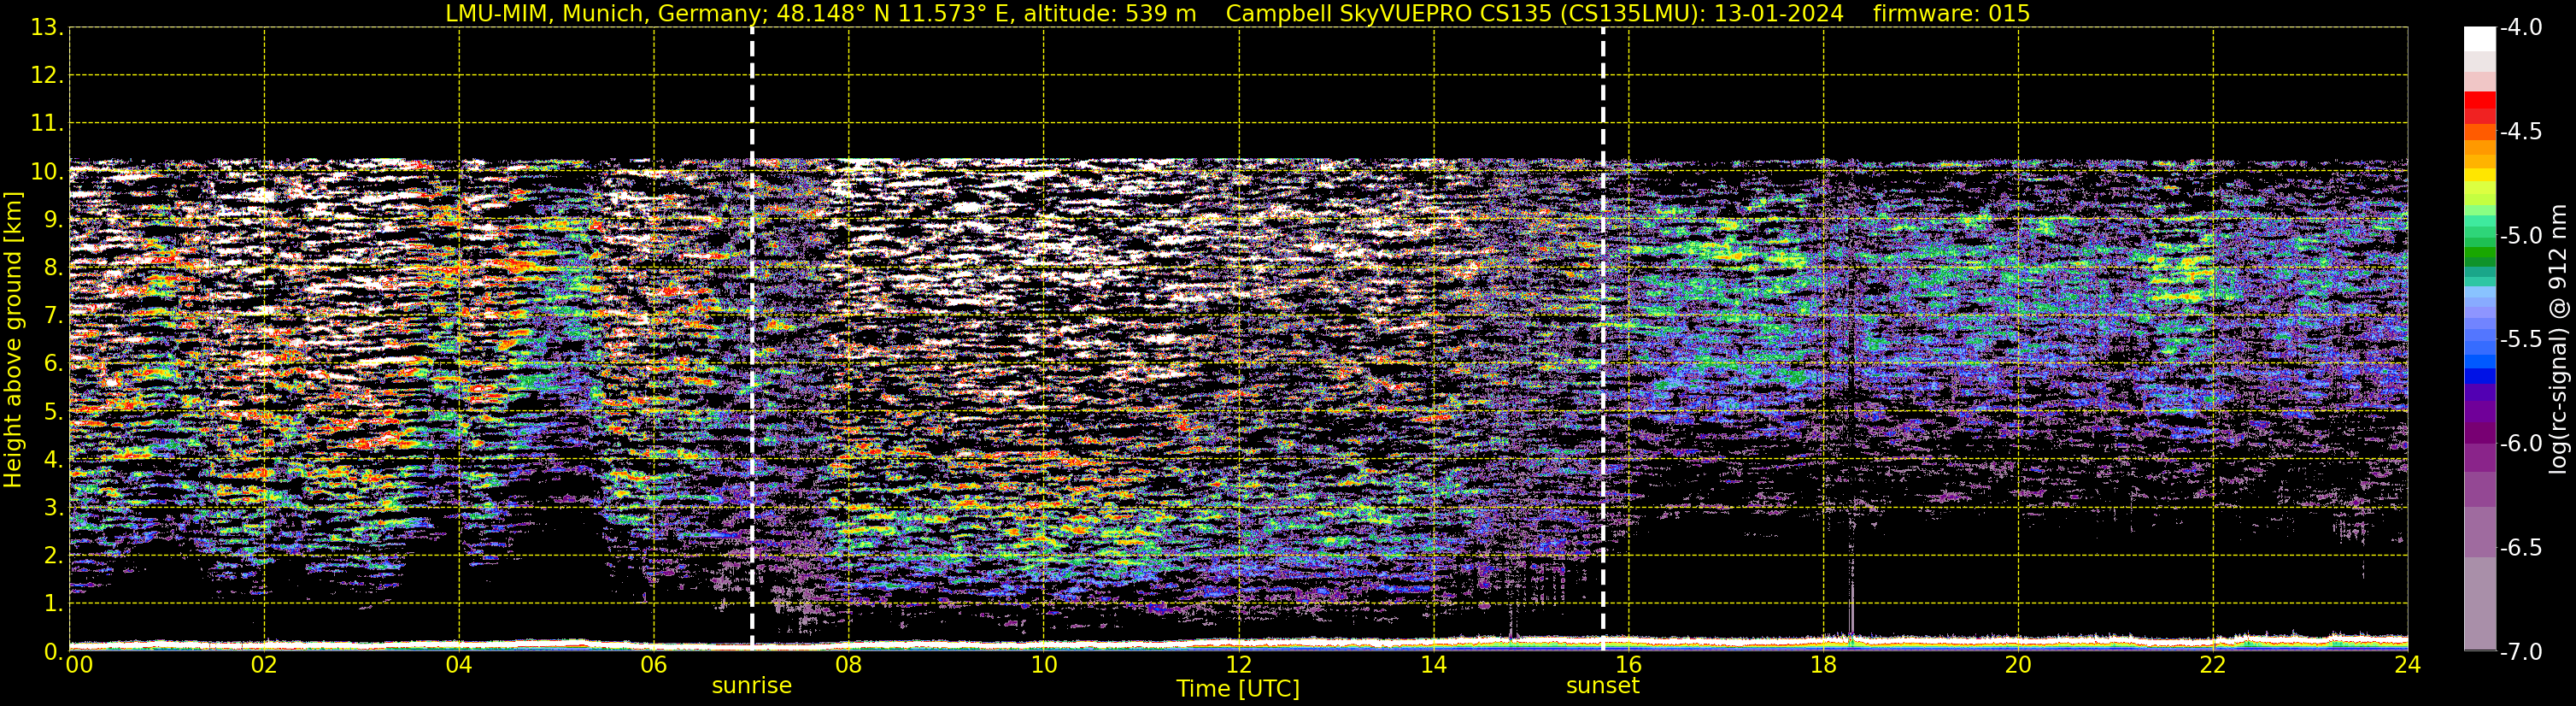Click the '-6.5' colorbar tick label
2576x706 pixels.
pyautogui.click(x=2520, y=548)
